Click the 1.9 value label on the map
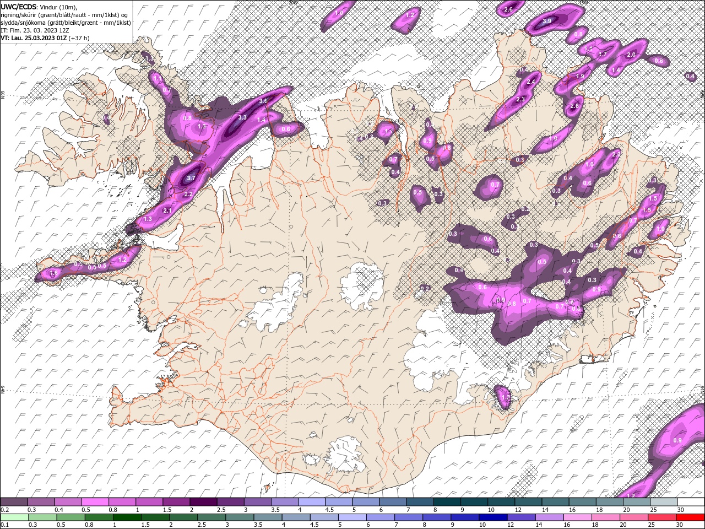705x529 pixels. click(580, 77)
